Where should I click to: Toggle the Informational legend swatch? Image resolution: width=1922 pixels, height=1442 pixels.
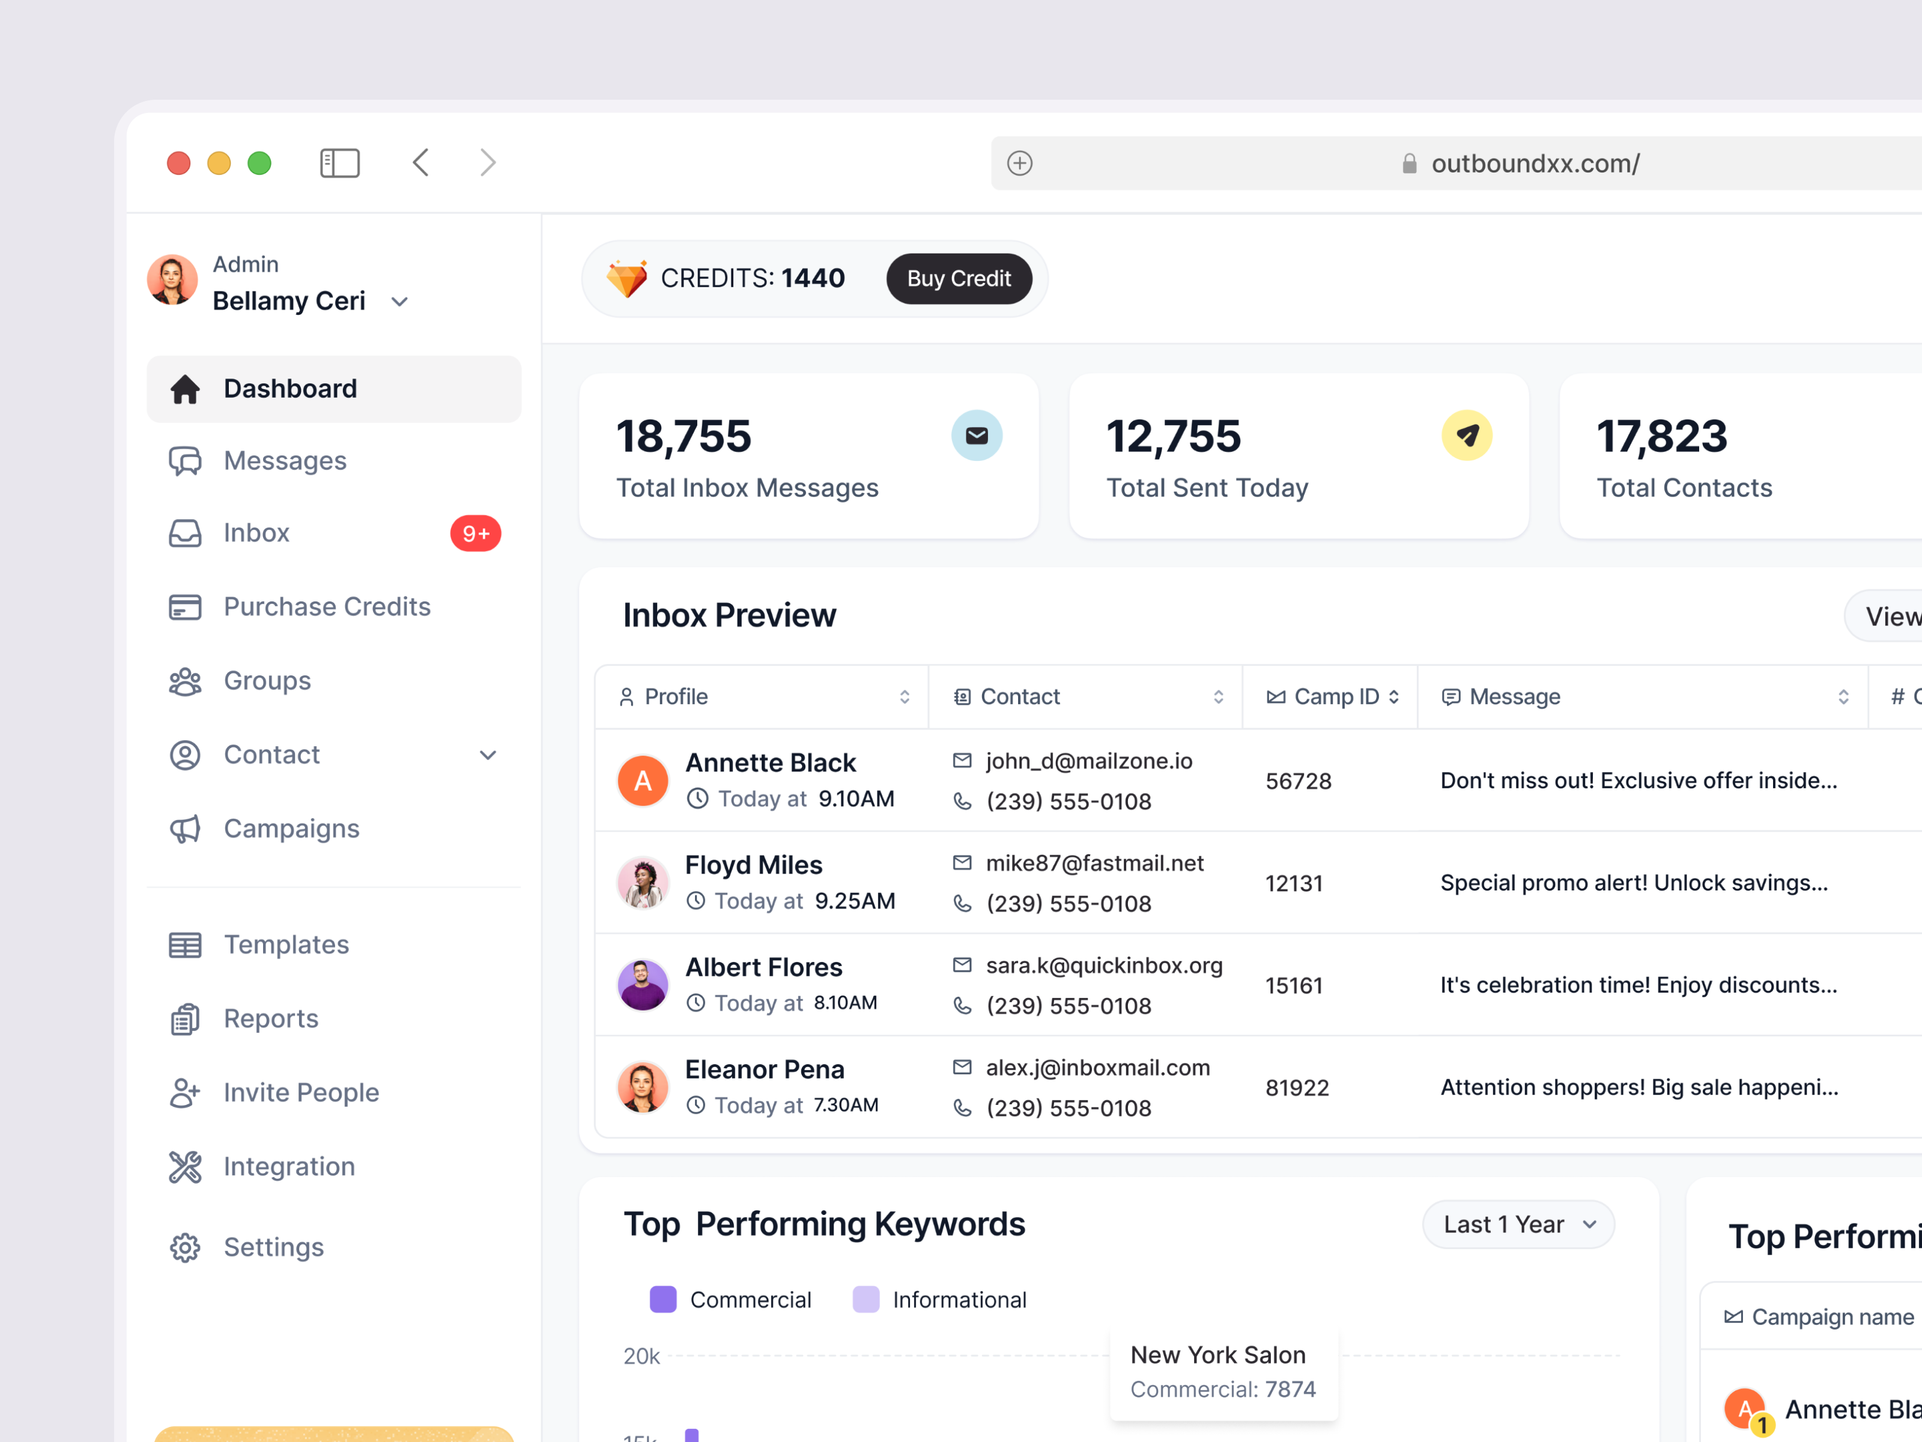click(866, 1298)
